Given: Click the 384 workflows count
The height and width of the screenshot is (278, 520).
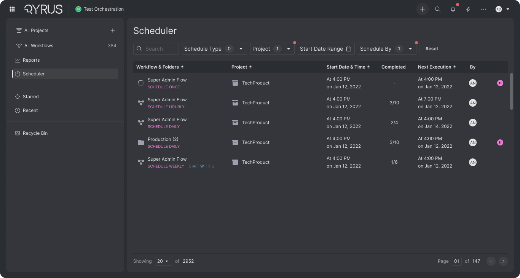Looking at the screenshot, I should (x=112, y=46).
